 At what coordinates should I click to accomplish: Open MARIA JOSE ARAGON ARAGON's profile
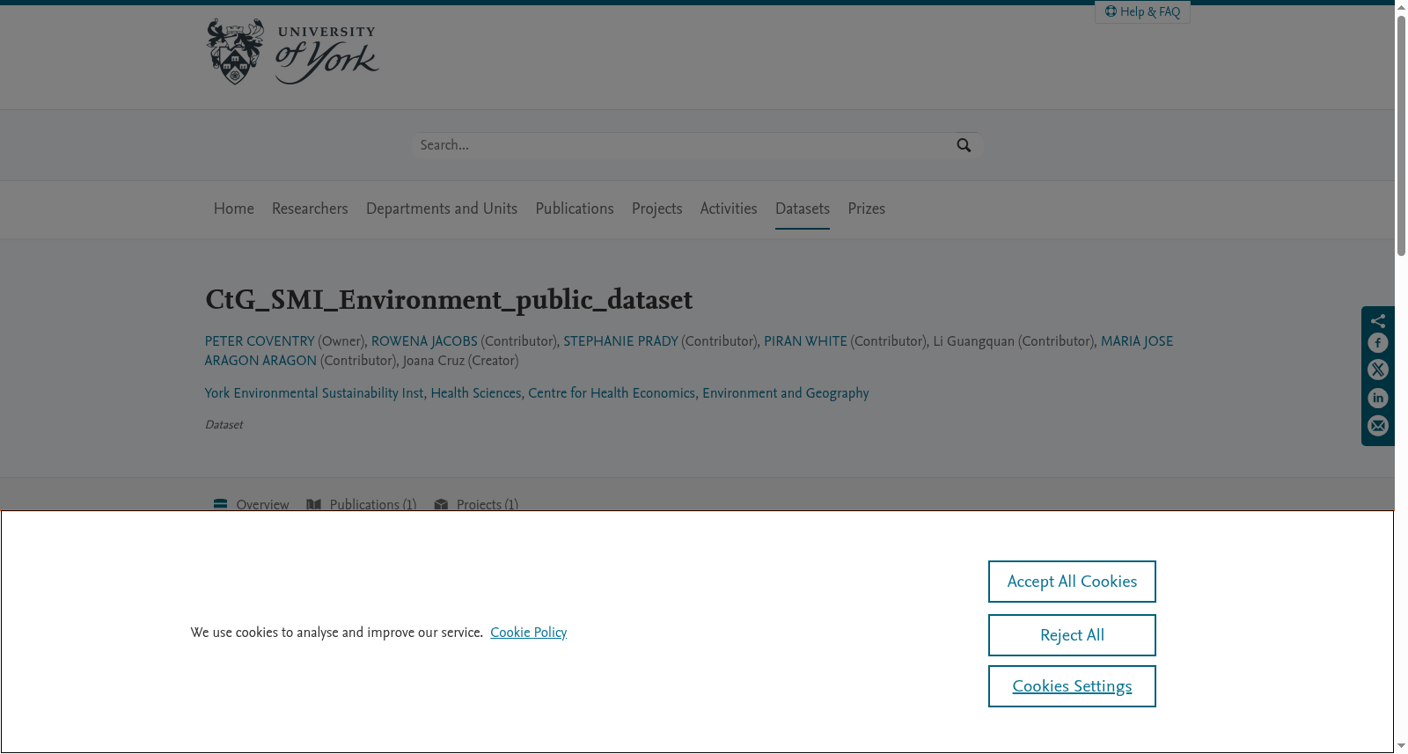pos(1137,341)
